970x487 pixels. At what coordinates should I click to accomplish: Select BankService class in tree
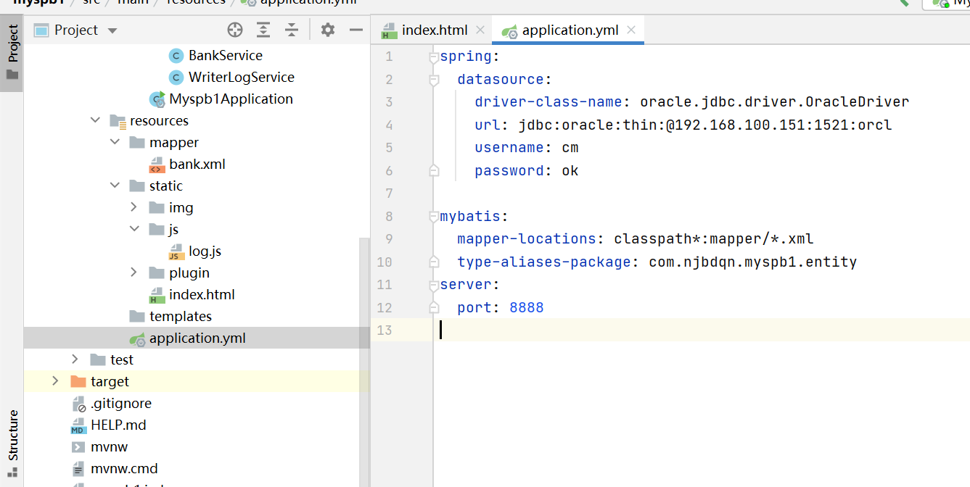click(226, 55)
